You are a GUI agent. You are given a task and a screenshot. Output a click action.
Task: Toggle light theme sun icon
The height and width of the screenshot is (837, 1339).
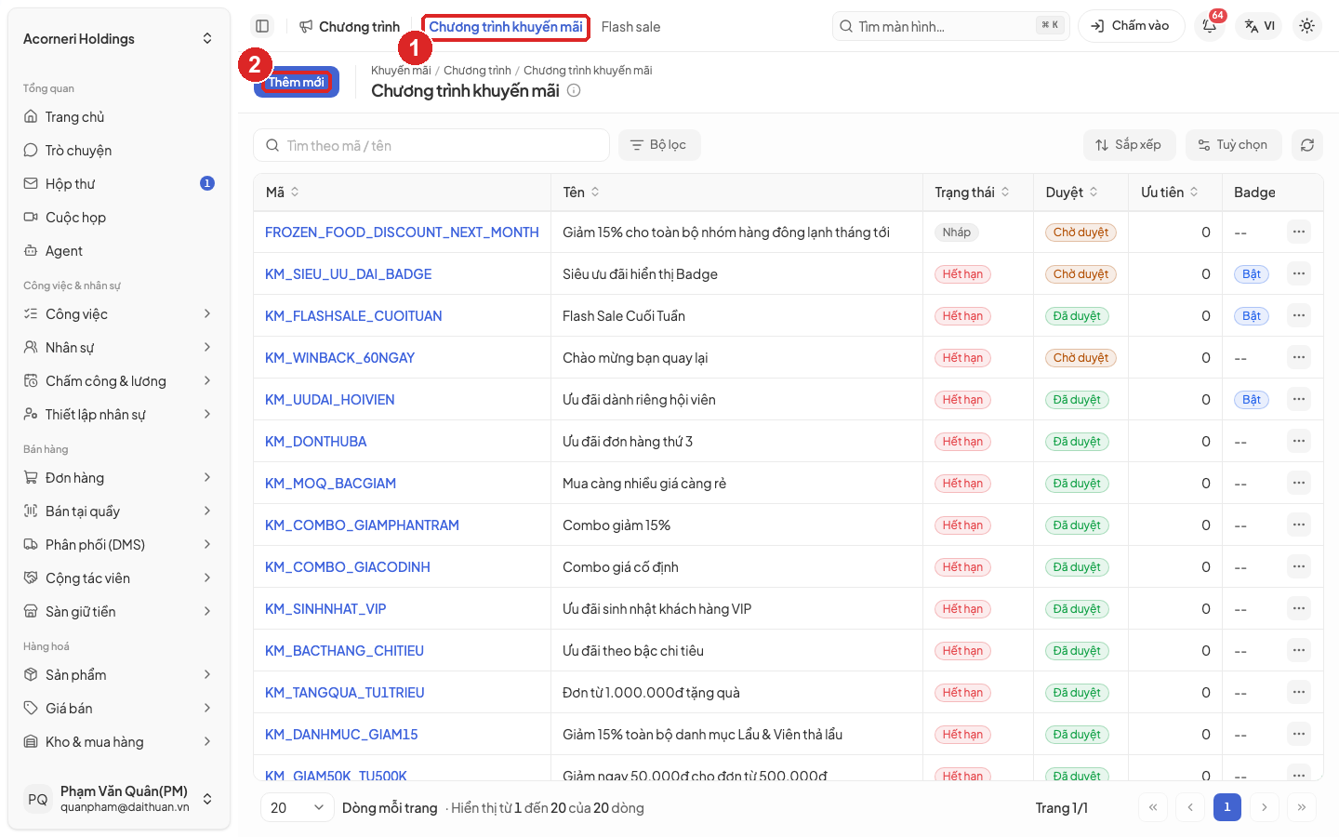(1306, 26)
